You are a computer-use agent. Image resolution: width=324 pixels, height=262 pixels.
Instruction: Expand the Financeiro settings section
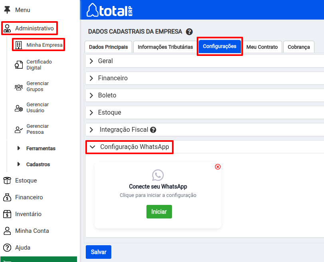tap(113, 78)
